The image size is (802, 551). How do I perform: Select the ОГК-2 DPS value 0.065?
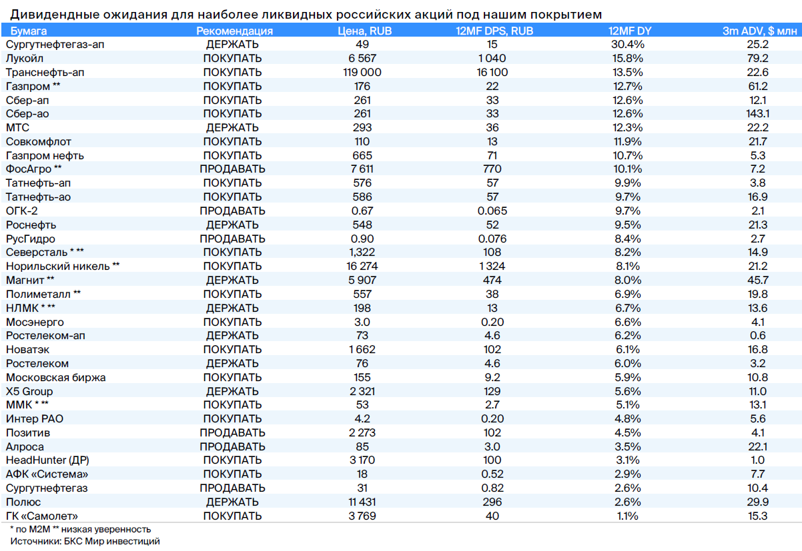tap(492, 211)
